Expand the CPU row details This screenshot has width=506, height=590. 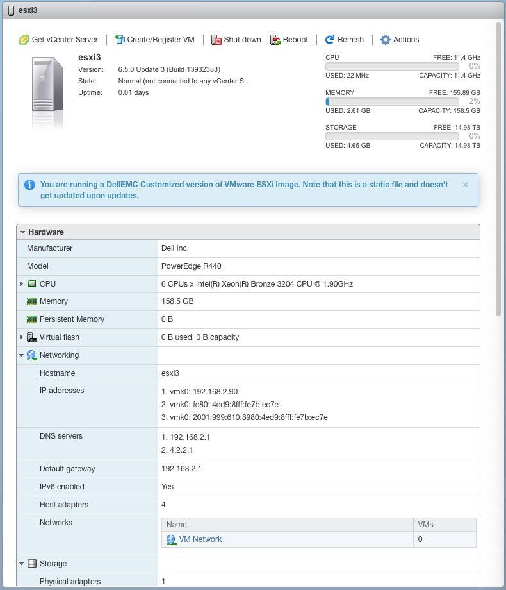coord(22,283)
